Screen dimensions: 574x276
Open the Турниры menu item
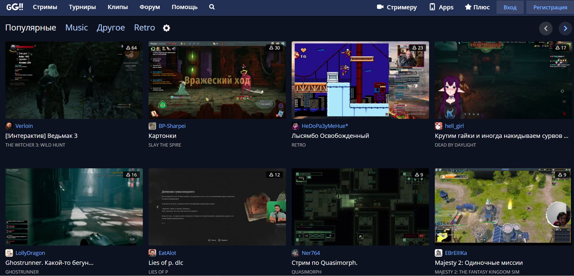tap(82, 7)
